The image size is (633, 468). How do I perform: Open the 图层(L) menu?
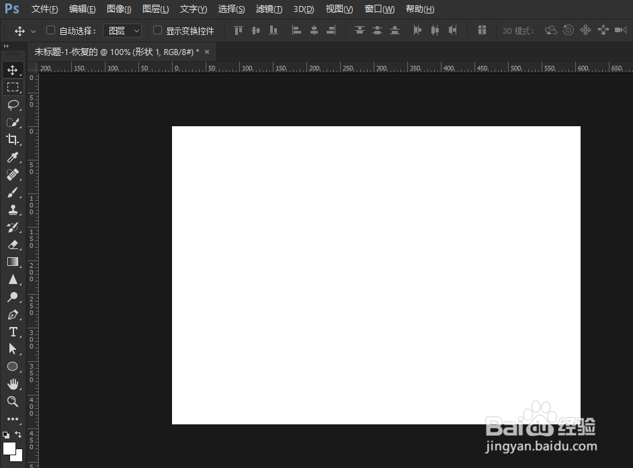155,9
